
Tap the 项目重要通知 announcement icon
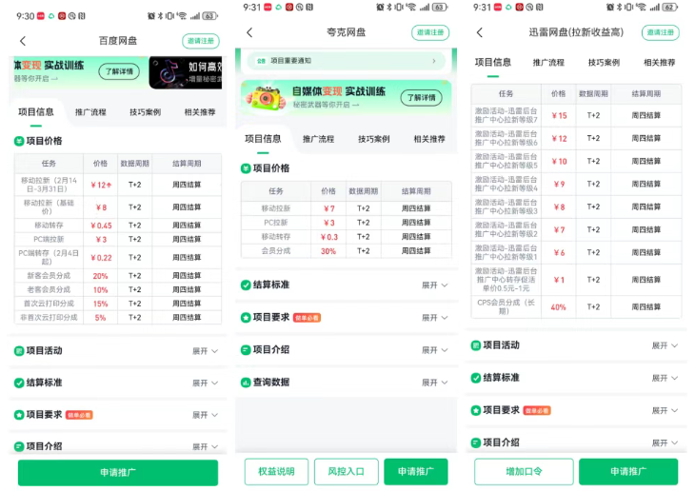tap(262, 61)
